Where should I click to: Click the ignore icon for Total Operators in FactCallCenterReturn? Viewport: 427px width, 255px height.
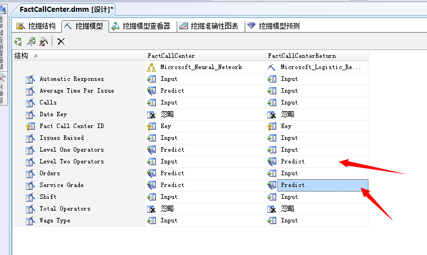click(x=272, y=209)
